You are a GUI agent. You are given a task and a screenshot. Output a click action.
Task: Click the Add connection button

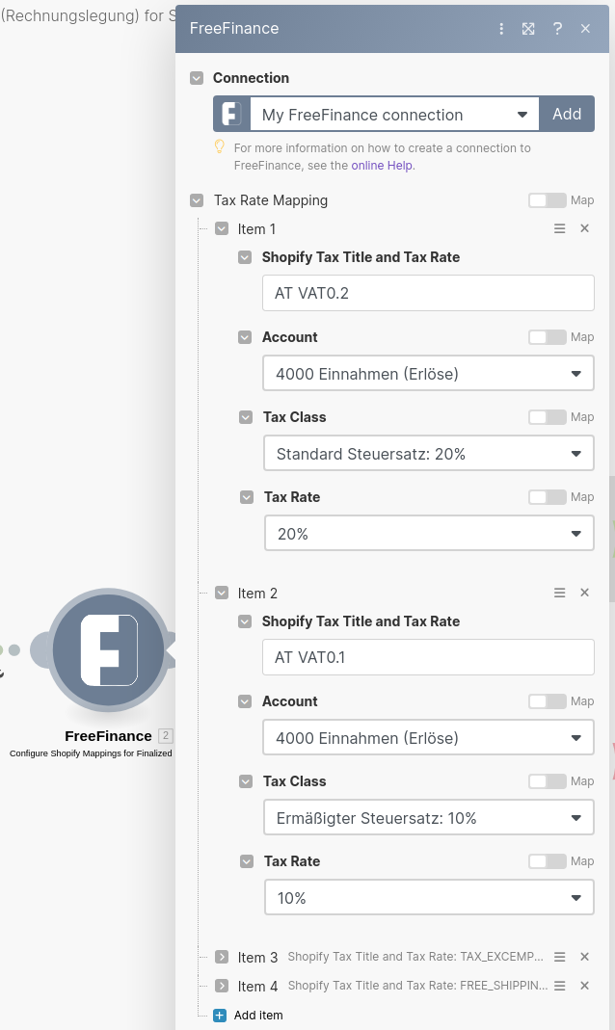(x=567, y=115)
